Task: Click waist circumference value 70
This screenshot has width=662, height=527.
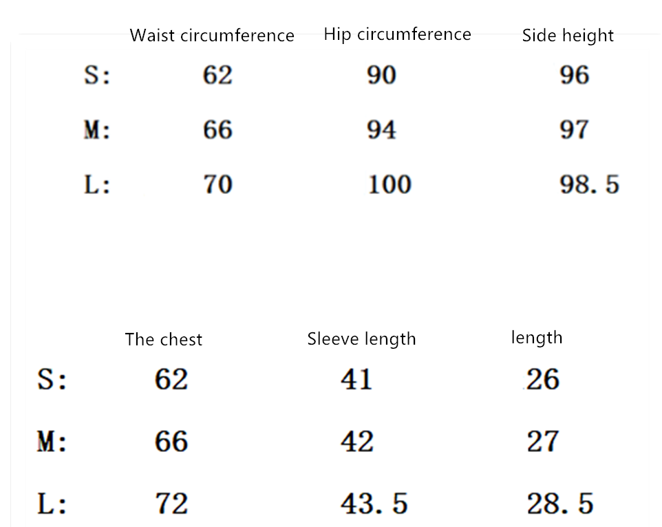Action: (x=217, y=184)
